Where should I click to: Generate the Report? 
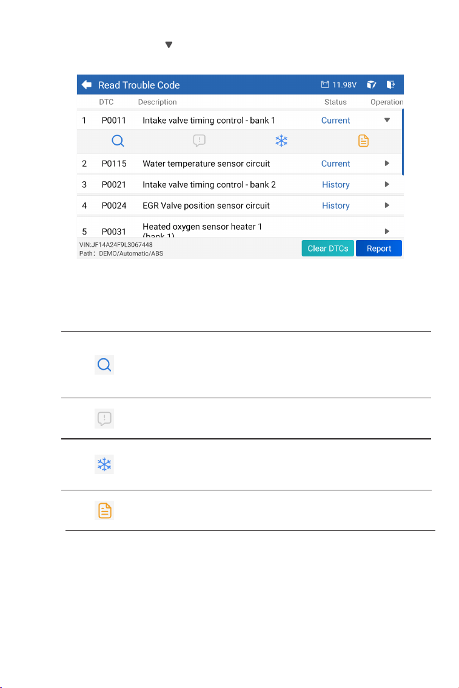tap(379, 249)
